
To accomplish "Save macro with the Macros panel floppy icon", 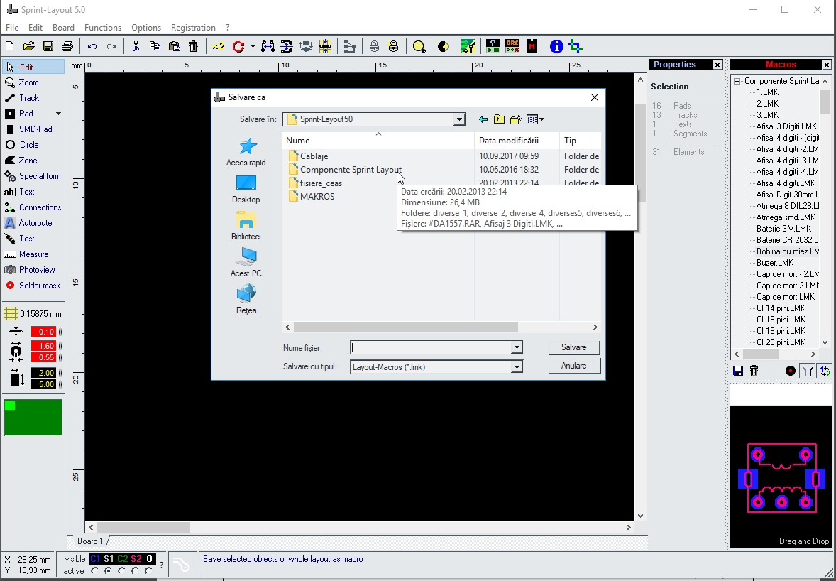I will coord(738,371).
